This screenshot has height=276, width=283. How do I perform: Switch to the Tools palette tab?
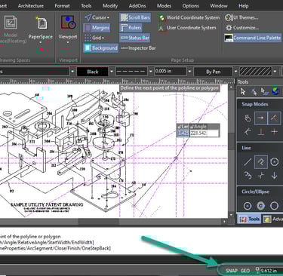(249, 219)
